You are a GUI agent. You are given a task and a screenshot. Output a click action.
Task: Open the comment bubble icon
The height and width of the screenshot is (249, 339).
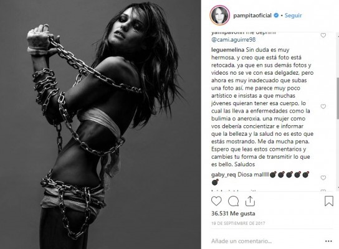pyautogui.click(x=233, y=201)
